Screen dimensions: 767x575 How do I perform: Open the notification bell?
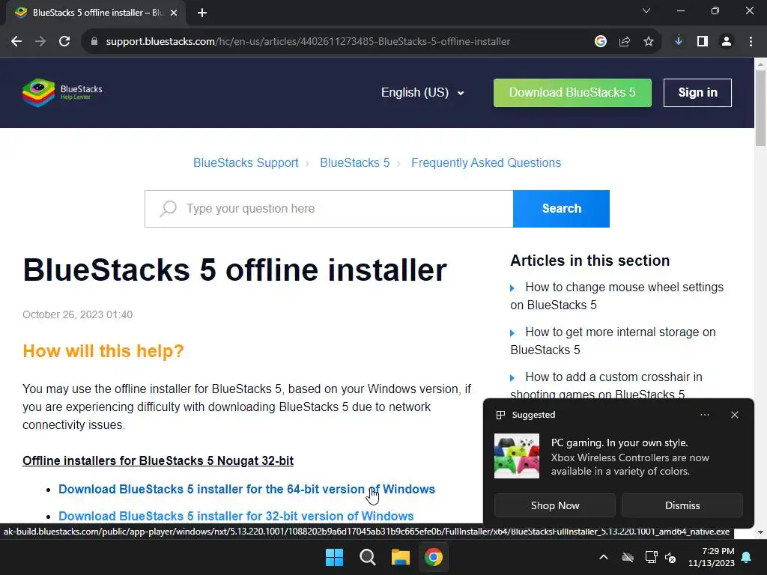747,557
